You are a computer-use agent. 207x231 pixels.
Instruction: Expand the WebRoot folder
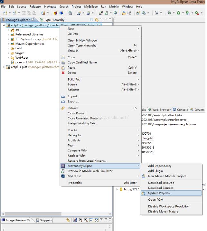click(x=8, y=58)
